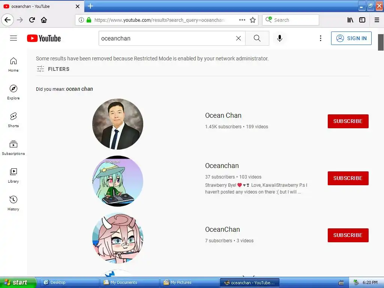Image resolution: width=384 pixels, height=288 pixels.
Task: Reload the page with the refresh icon
Action: pos(32,20)
